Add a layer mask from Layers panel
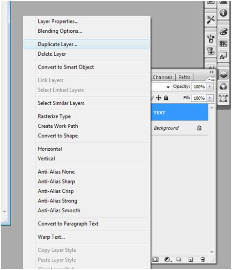The width and height of the screenshot is (232, 270). pyautogui.click(x=155, y=259)
